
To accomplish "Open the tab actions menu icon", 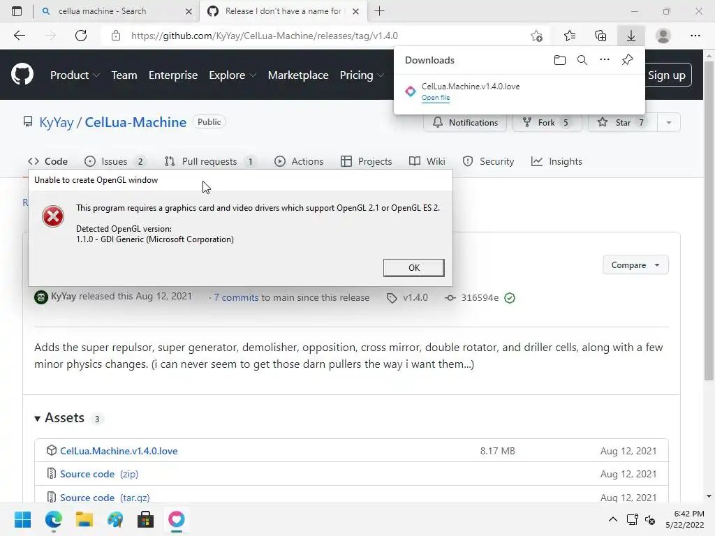I will tap(17, 11).
